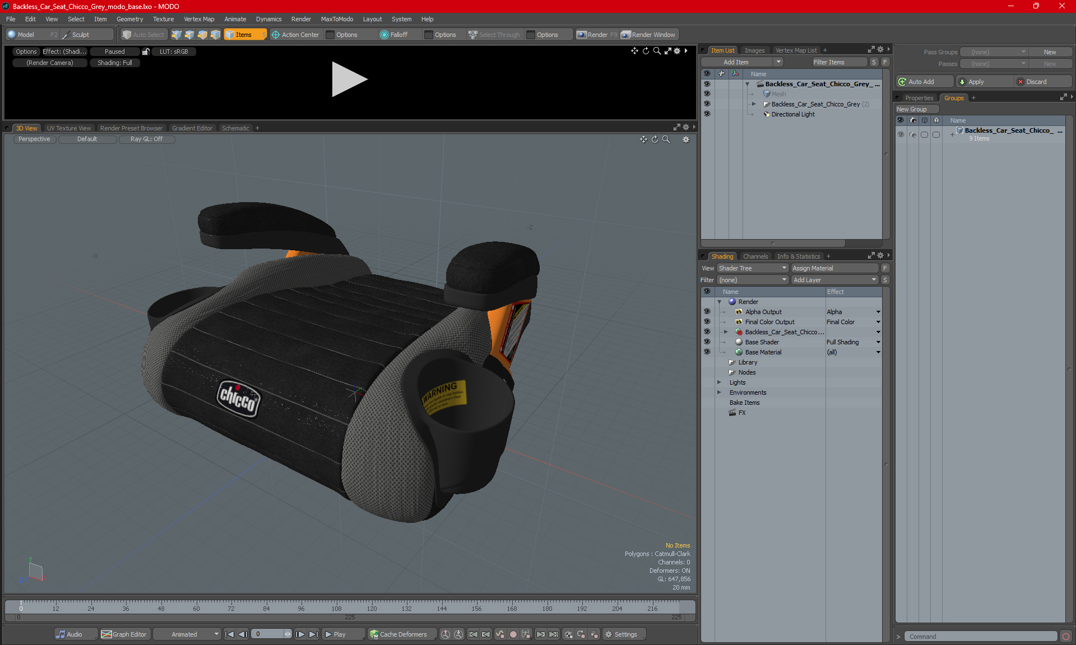Toggle visibility of Backless_Car_Seat_Chicco mesh
Screen dimensions: 1076x645
pos(707,93)
